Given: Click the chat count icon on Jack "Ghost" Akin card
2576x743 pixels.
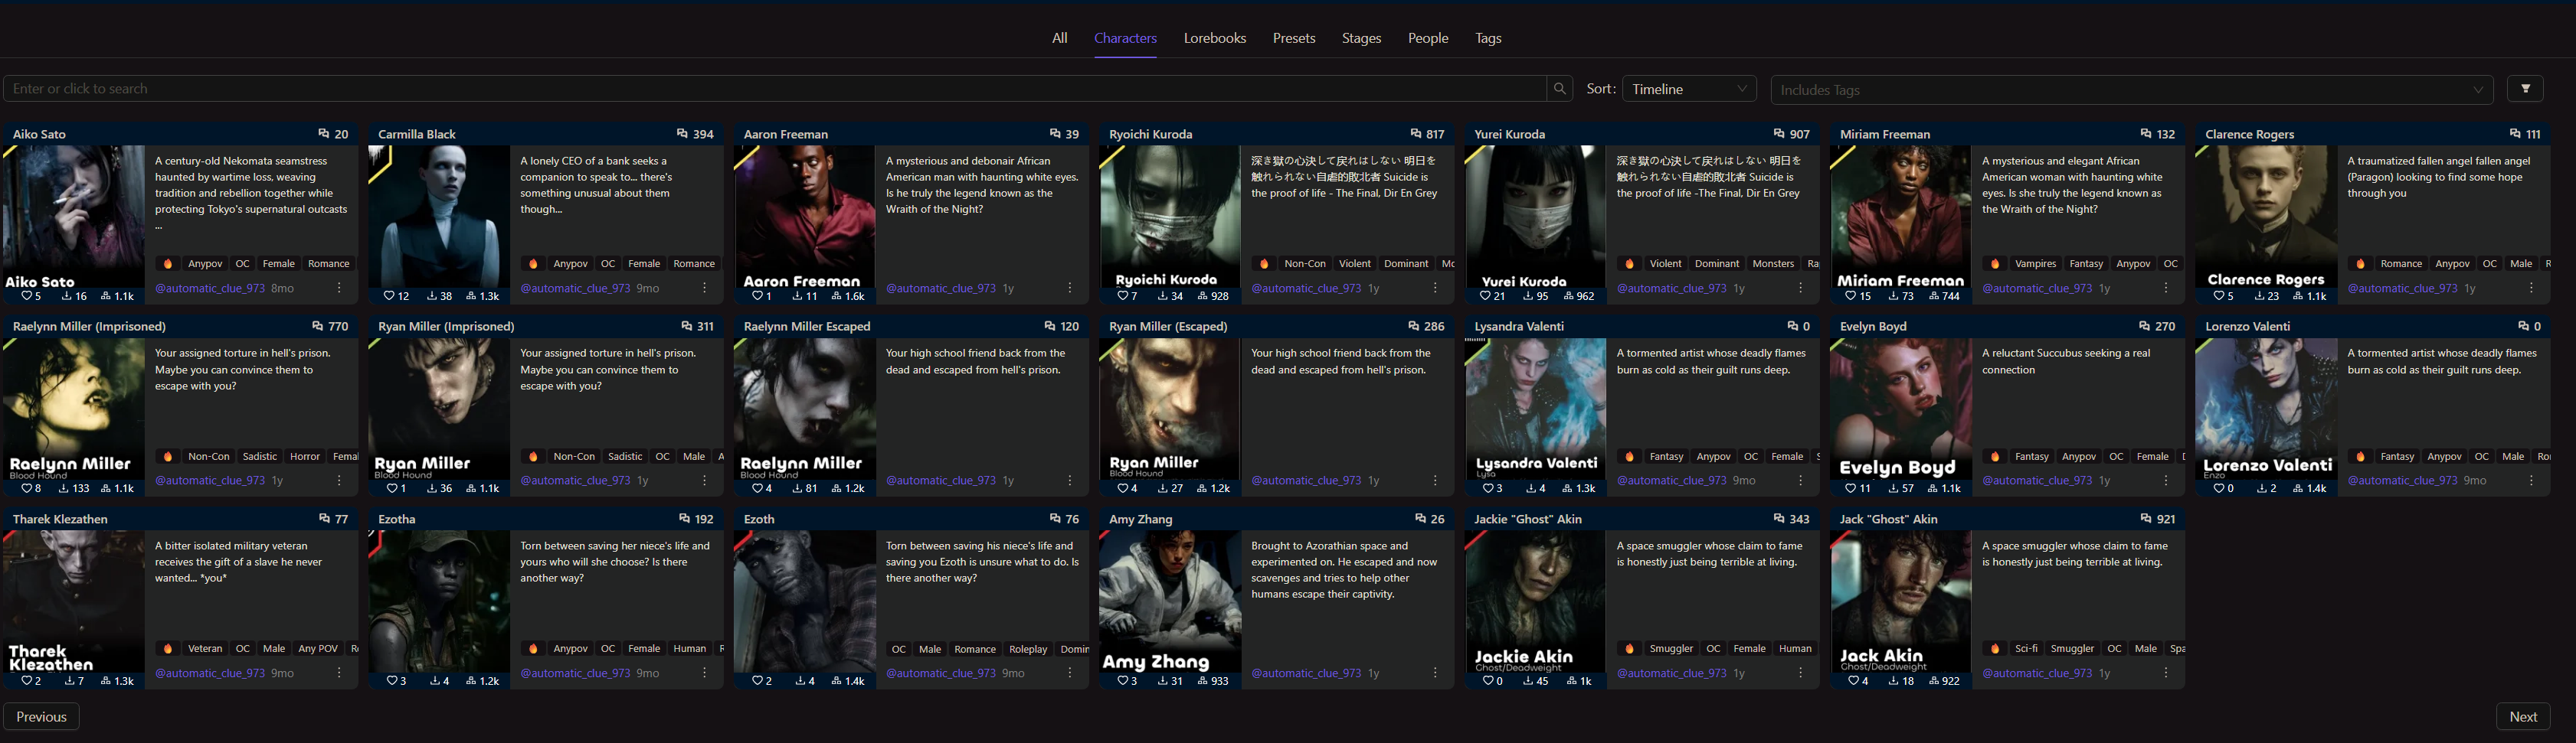Looking at the screenshot, I should click(x=2145, y=520).
